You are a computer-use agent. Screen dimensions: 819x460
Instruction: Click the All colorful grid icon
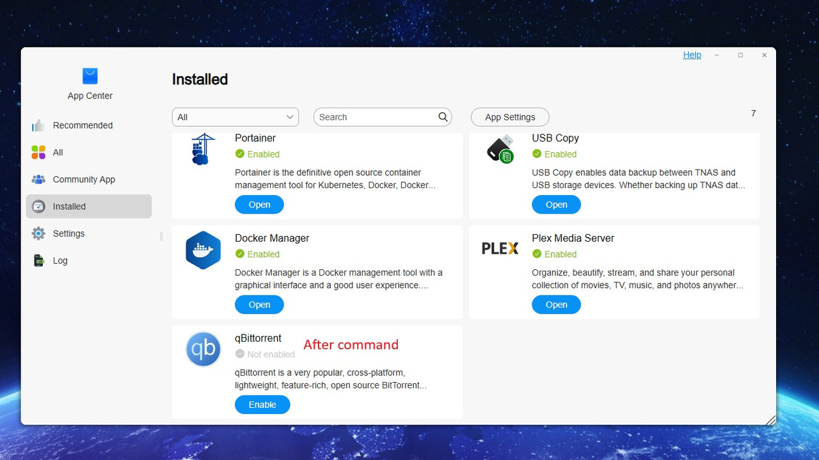click(x=38, y=152)
